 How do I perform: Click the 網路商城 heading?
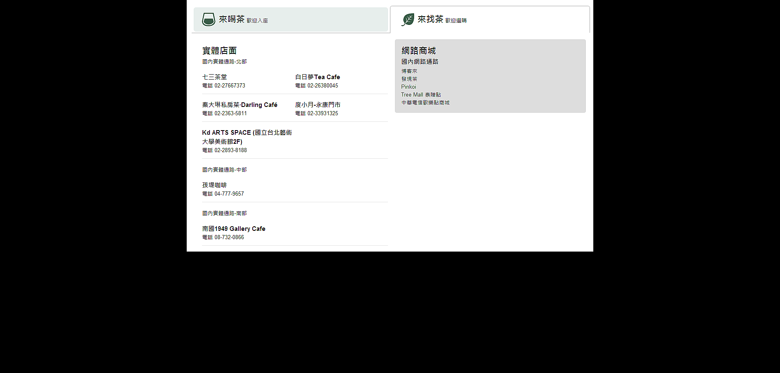pos(418,51)
